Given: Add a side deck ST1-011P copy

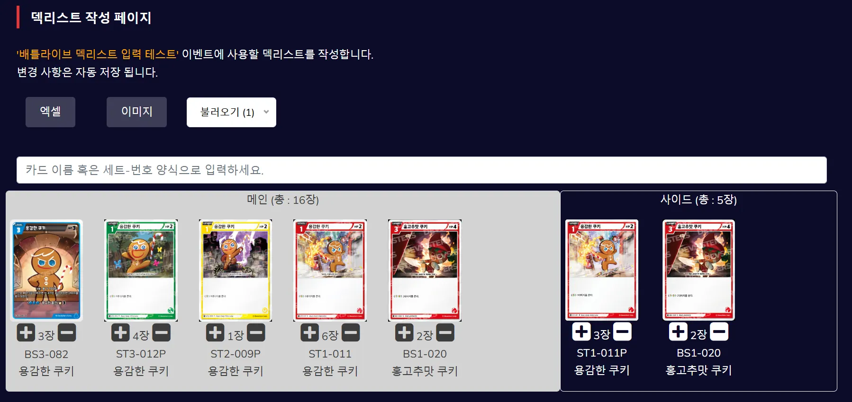Looking at the screenshot, I should pos(581,332).
